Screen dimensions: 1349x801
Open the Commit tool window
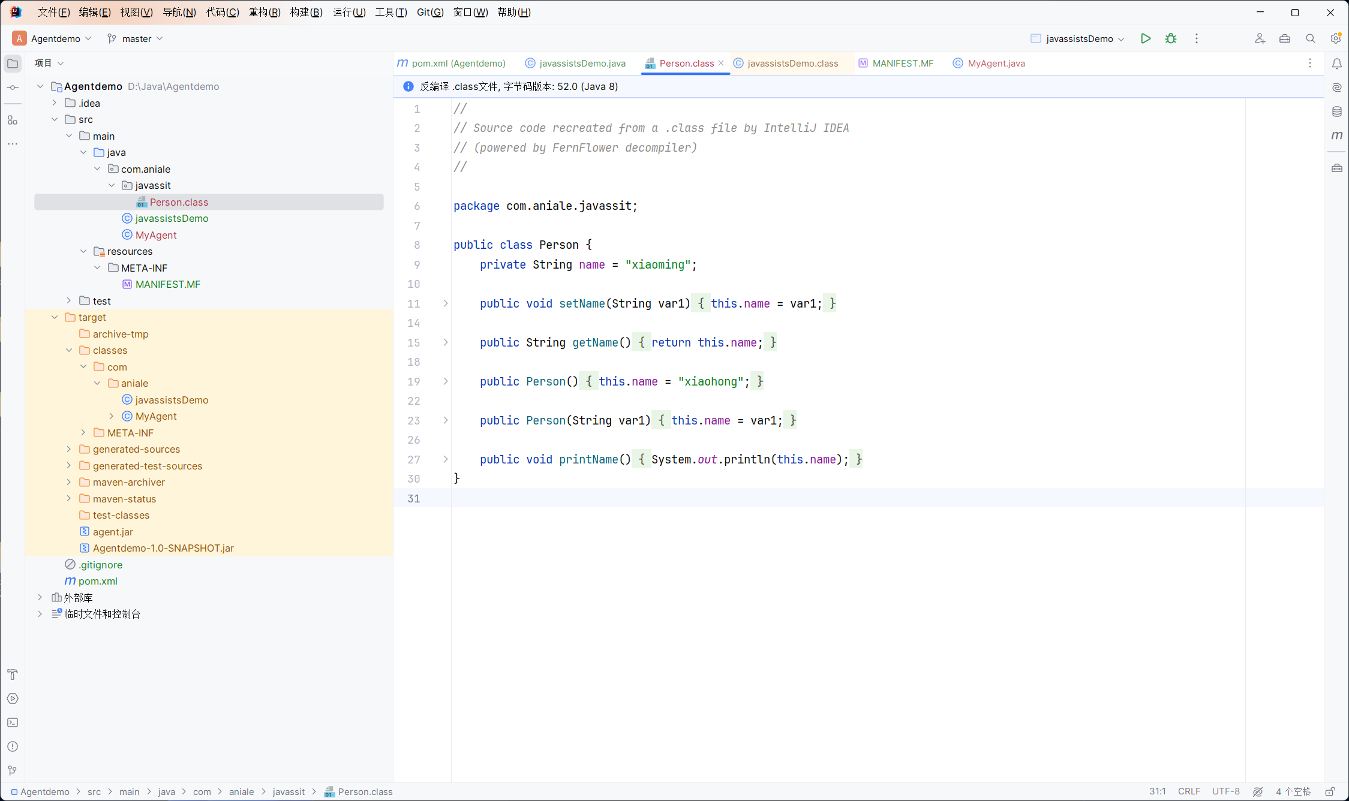pos(13,88)
